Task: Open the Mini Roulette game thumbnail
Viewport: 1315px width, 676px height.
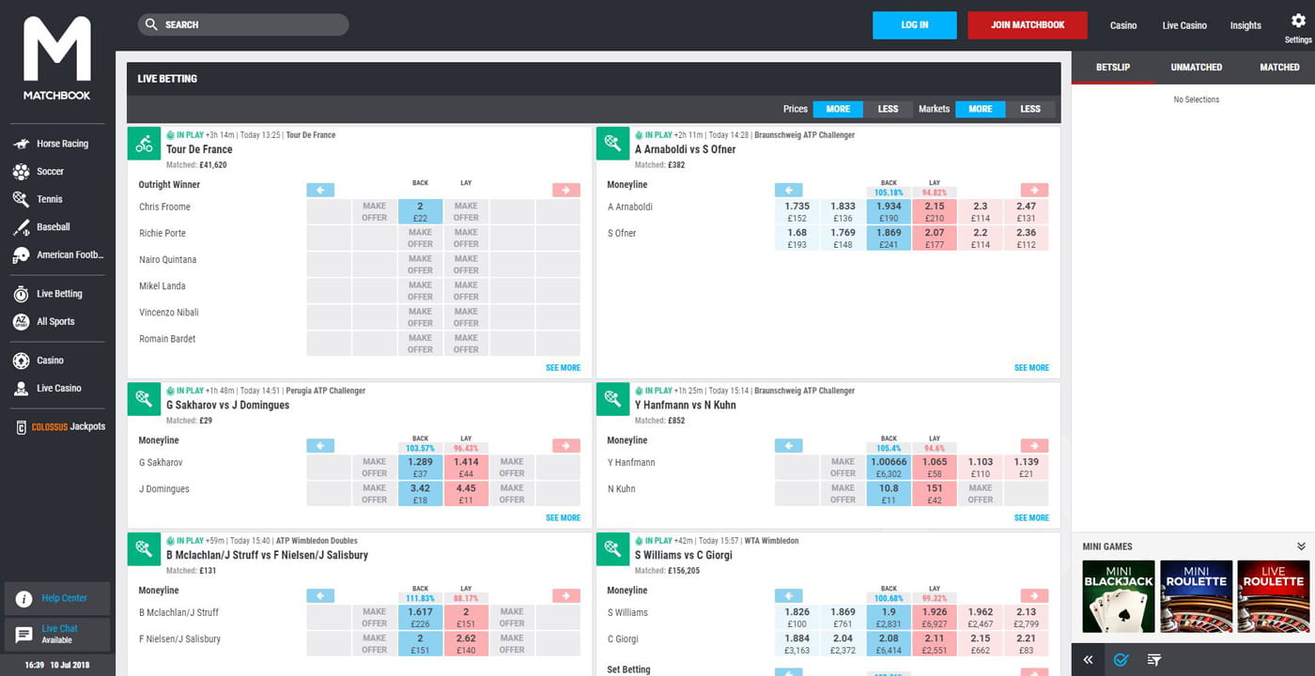Action: tap(1196, 596)
